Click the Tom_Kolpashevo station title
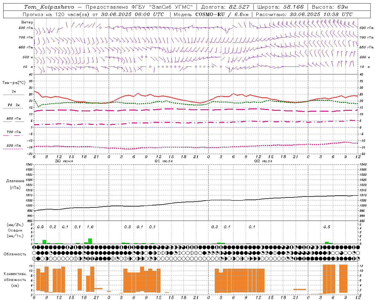Viewport: 375px width, 300px height. [x=49, y=7]
